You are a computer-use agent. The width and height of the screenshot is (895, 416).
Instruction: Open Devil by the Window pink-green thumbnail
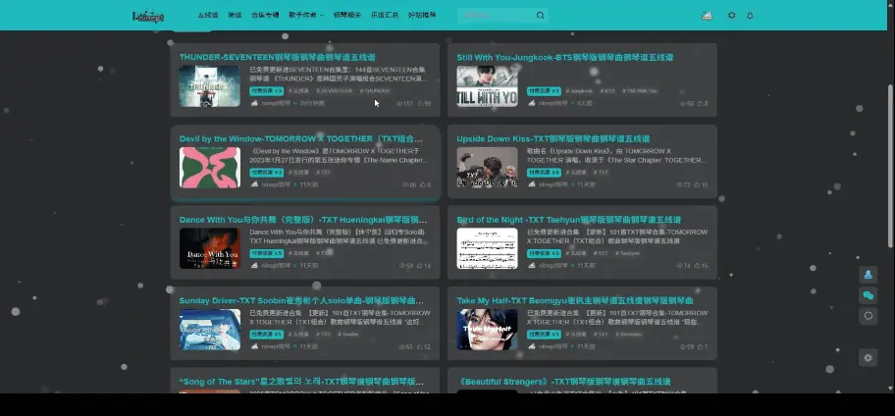click(209, 167)
